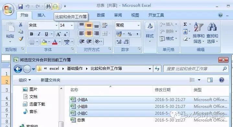Center text horizontally
The height and width of the screenshot is (127, 233).
pyautogui.click(x=89, y=33)
